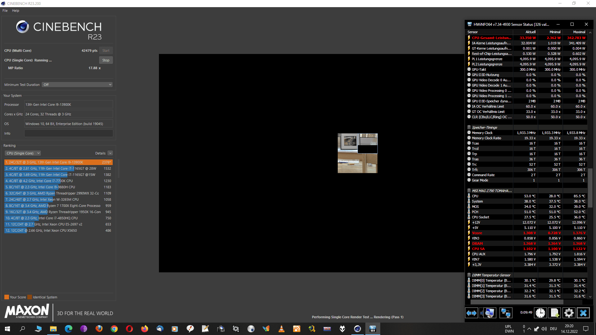Select ranking row Xeon CPU X5650
The height and width of the screenshot is (335, 596).
point(58,230)
